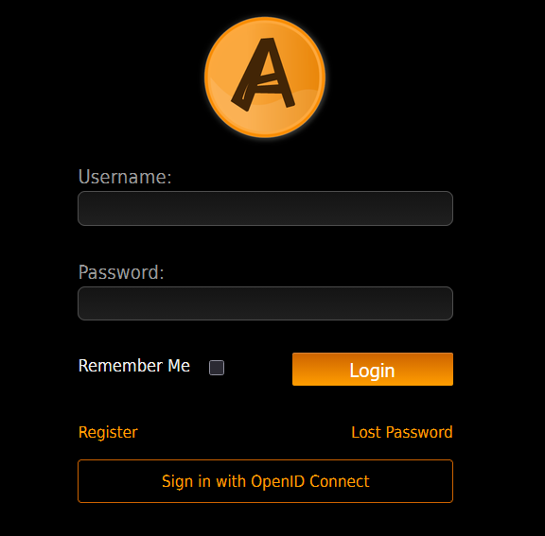
Task: Click the Password label text
Action: coord(121,272)
